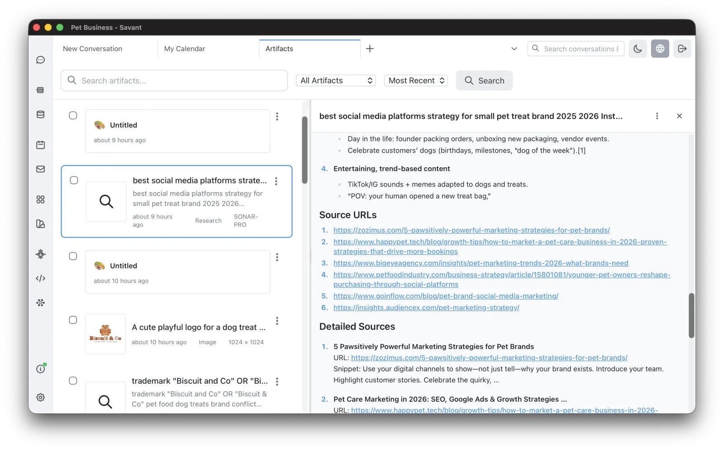Switch to dark mode with moon icon
The width and height of the screenshot is (724, 451).
point(638,49)
